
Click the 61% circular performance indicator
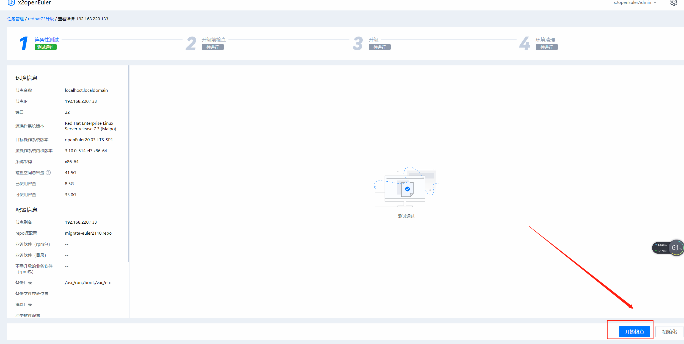pyautogui.click(x=676, y=248)
